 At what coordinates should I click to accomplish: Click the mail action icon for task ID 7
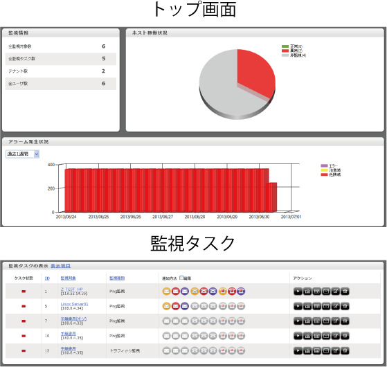click(x=326, y=321)
